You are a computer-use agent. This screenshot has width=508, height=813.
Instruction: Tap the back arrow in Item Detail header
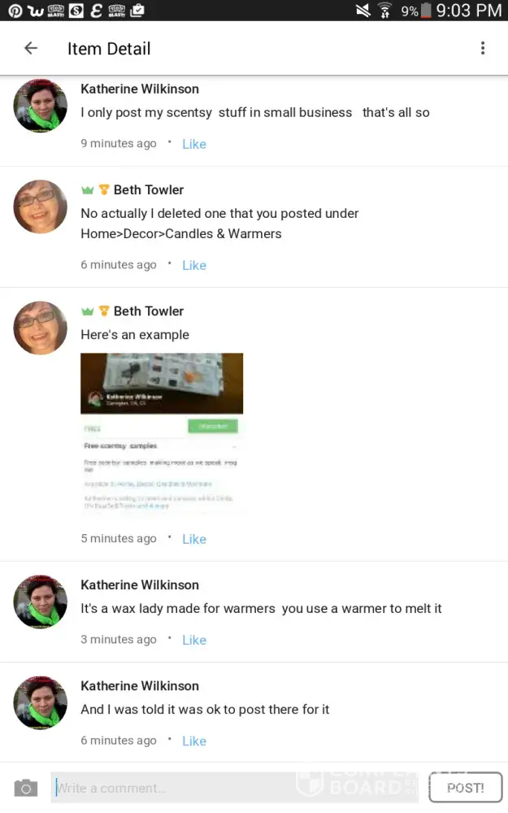click(31, 48)
